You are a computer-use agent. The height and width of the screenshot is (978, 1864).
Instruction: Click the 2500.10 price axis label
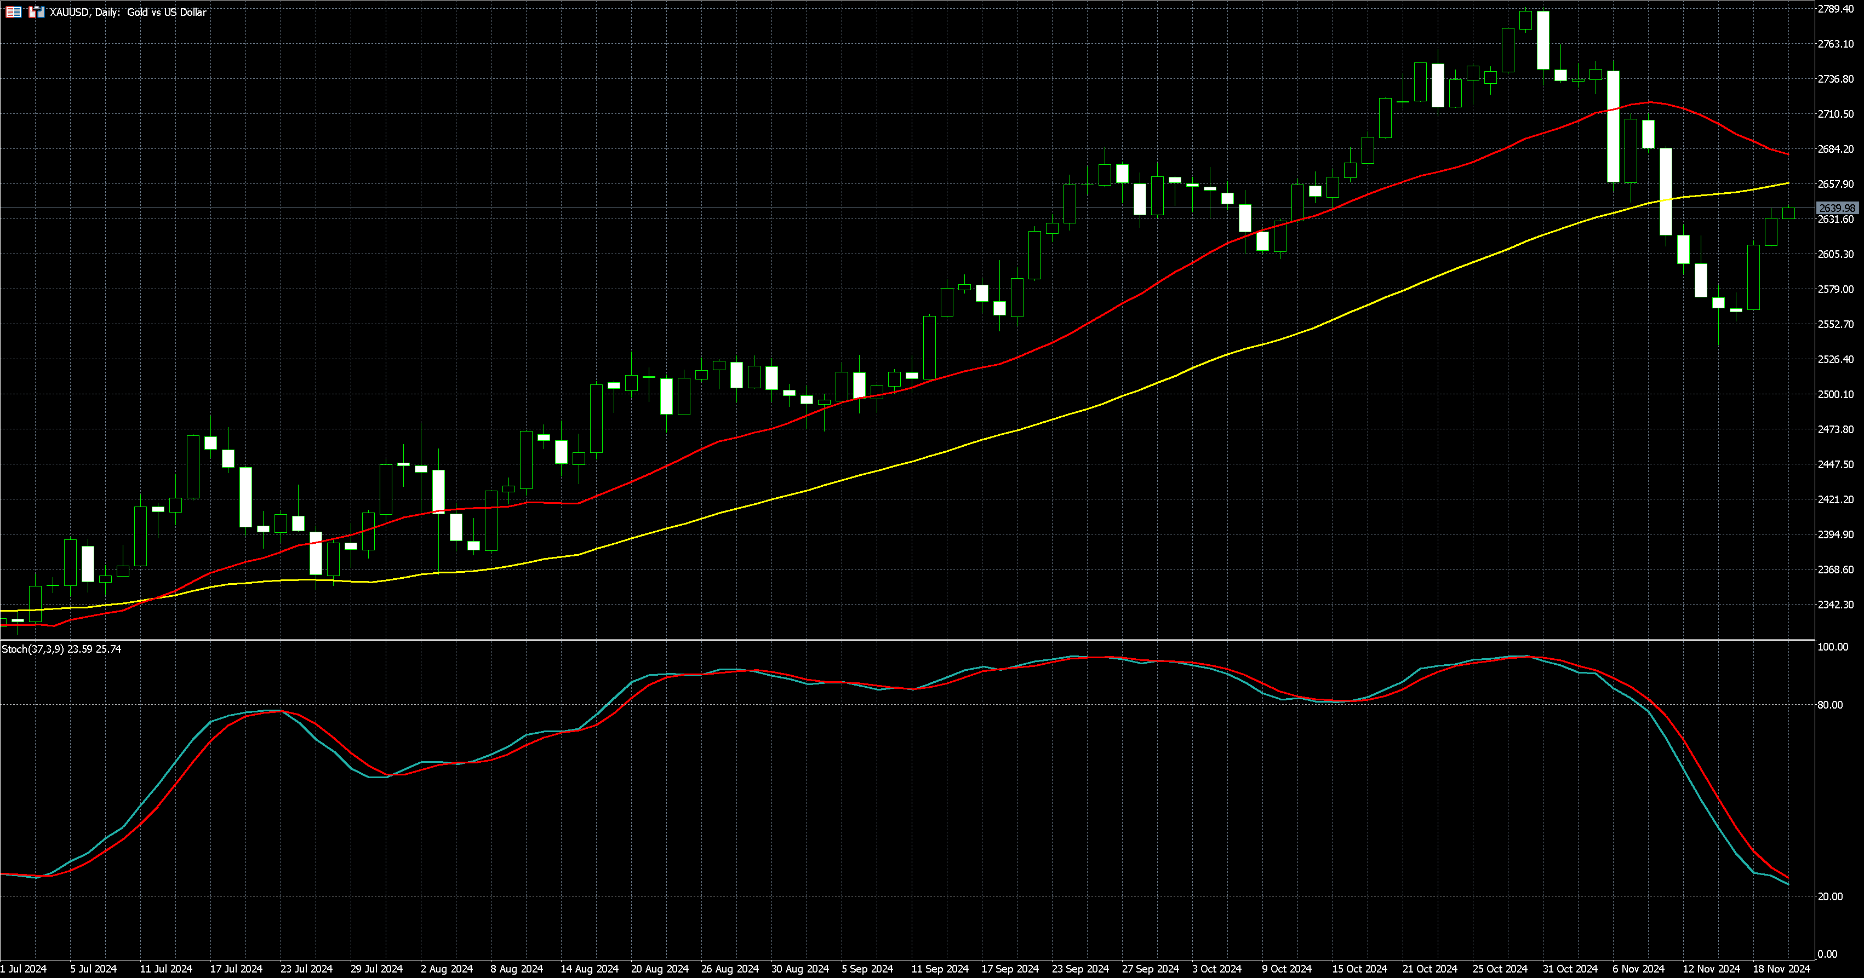(x=1835, y=394)
